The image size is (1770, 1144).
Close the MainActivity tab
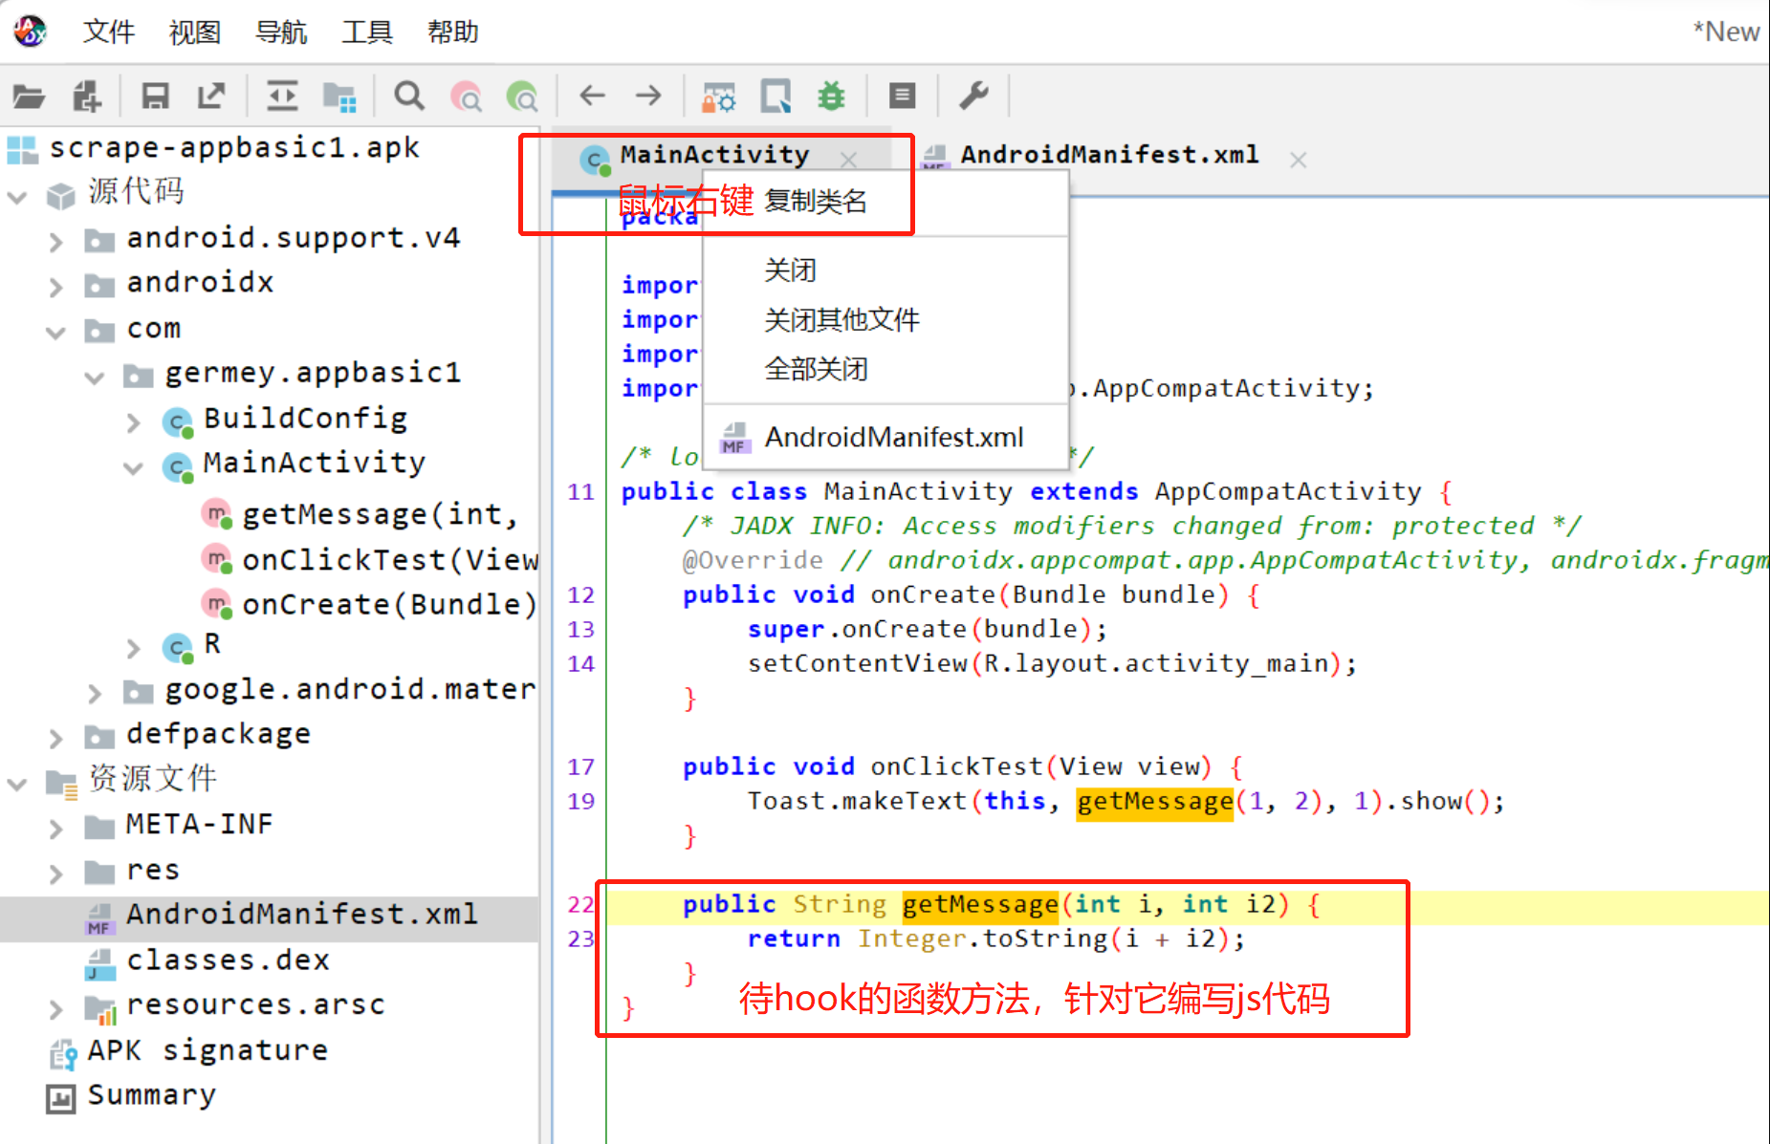[848, 159]
